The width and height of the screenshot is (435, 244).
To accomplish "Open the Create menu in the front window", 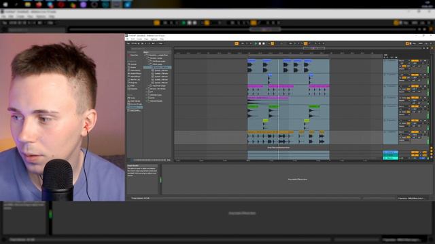I will pyautogui.click(x=139, y=39).
